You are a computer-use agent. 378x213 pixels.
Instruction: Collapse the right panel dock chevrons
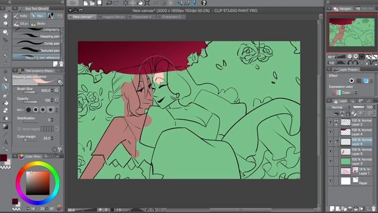pos(328,2)
